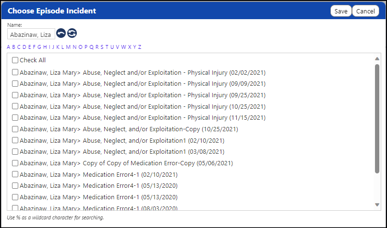Click the vertical scrollbar thumb in incident list

(x=377, y=119)
